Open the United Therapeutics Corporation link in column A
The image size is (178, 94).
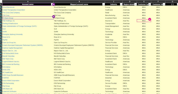point(14,10)
